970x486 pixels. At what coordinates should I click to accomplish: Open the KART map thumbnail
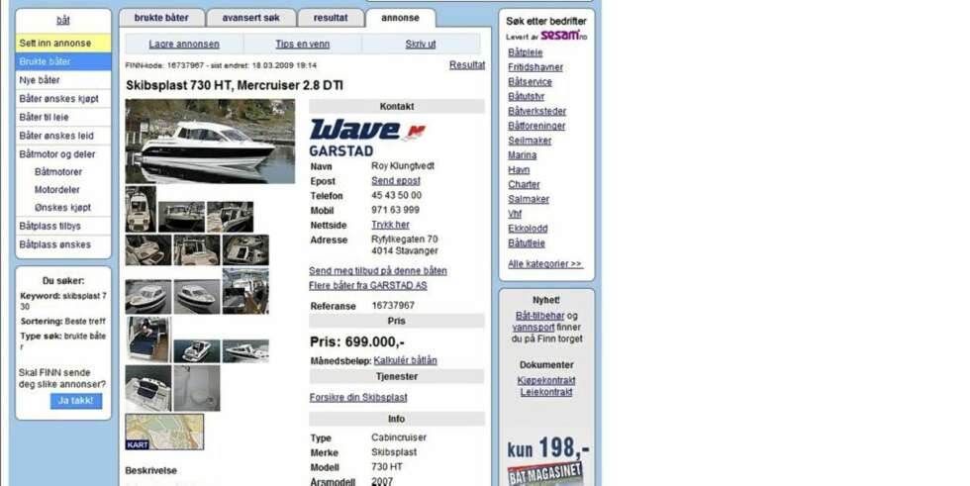click(x=164, y=432)
